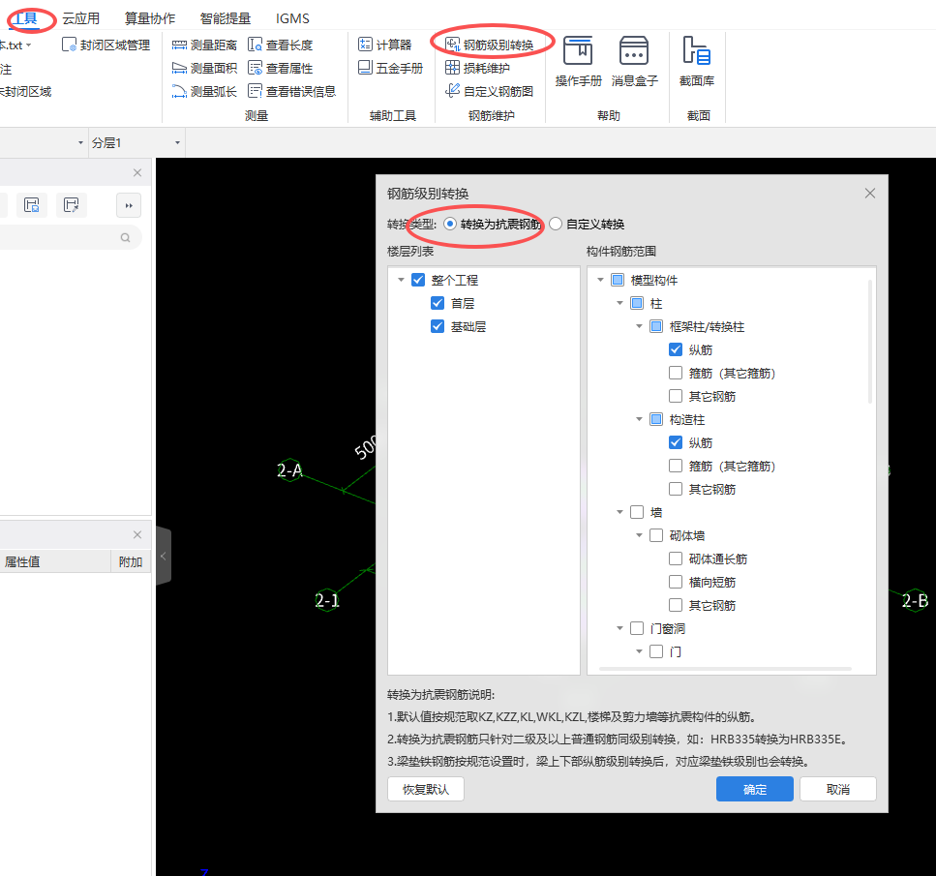Check 砌体通长筋 checkbox
Viewport: 936px width, 876px height.
675,559
